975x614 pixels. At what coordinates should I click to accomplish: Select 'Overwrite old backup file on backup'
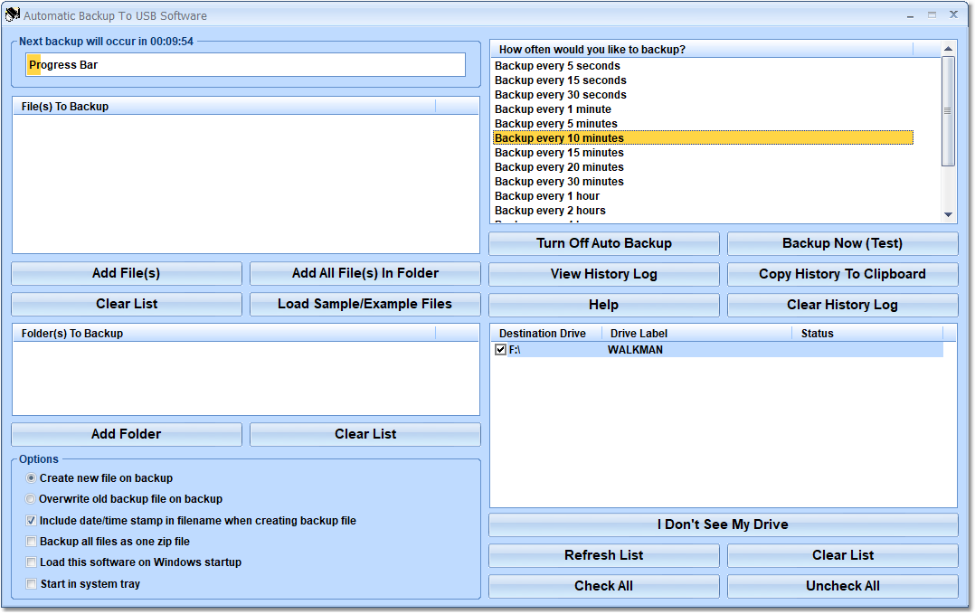click(30, 498)
